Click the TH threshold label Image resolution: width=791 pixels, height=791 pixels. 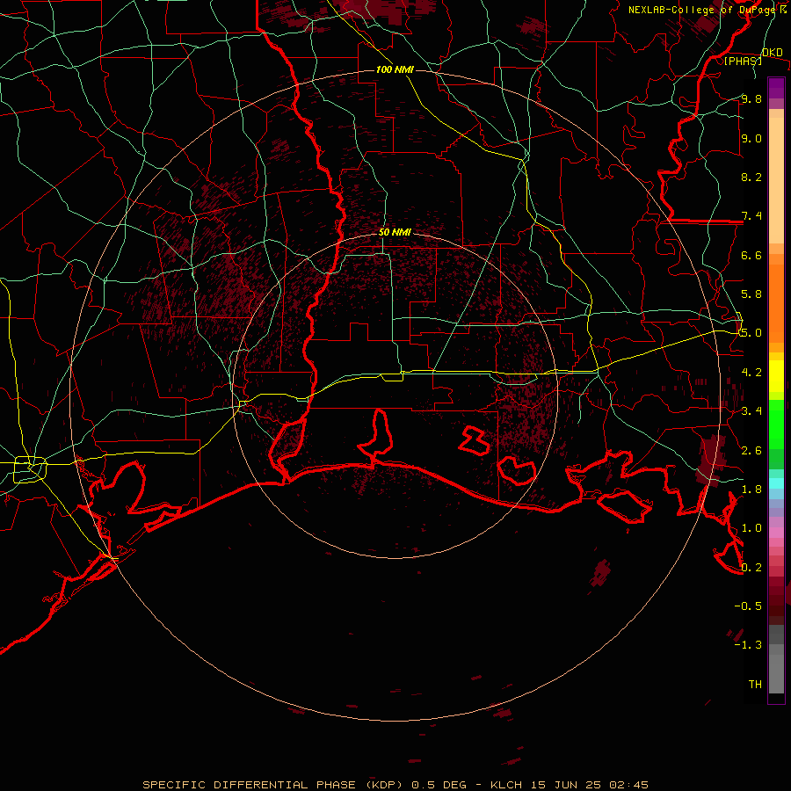(x=755, y=684)
